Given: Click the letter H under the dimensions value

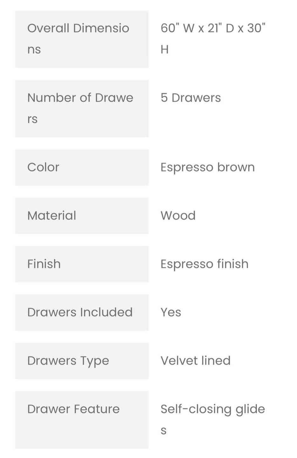Looking at the screenshot, I should point(164,50).
